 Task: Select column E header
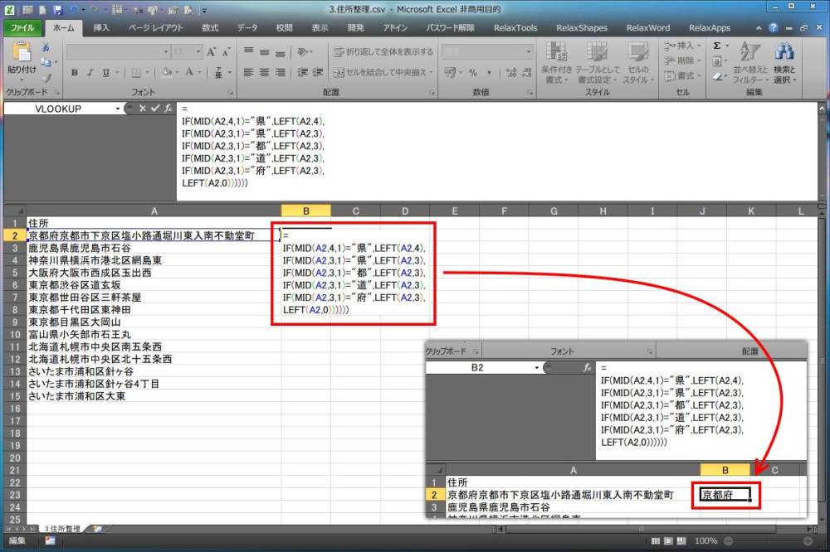(454, 211)
